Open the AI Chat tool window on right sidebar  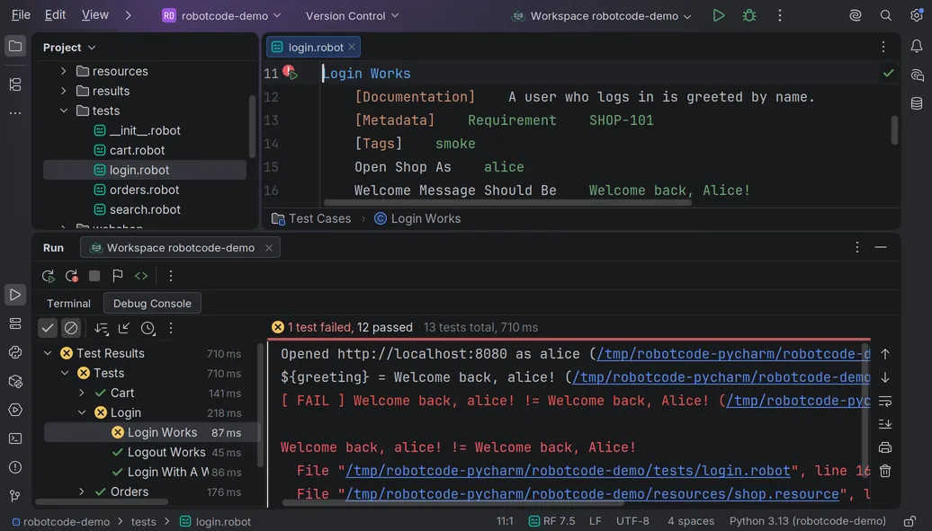click(x=917, y=75)
